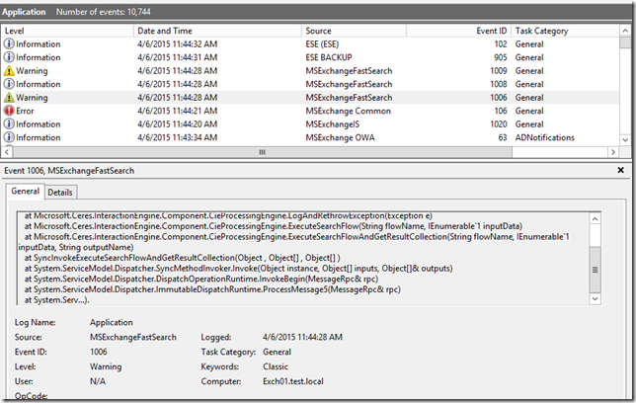The image size is (636, 403).
Task: Click the error icon of MSExchange Common event
Action: point(9,111)
